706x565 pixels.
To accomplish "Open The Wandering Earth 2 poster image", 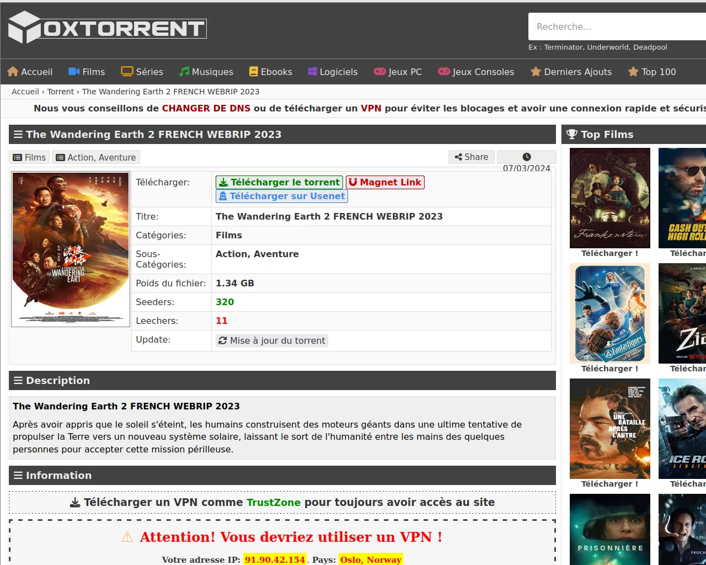I will click(71, 249).
